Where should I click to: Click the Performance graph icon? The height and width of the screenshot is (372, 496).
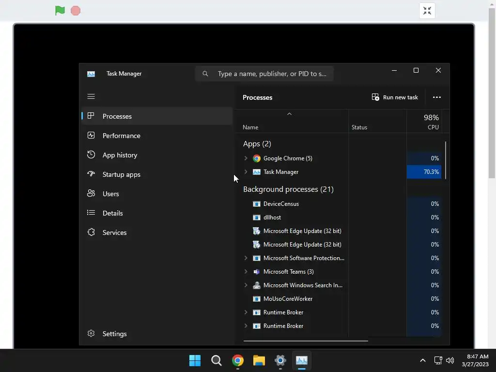91,136
